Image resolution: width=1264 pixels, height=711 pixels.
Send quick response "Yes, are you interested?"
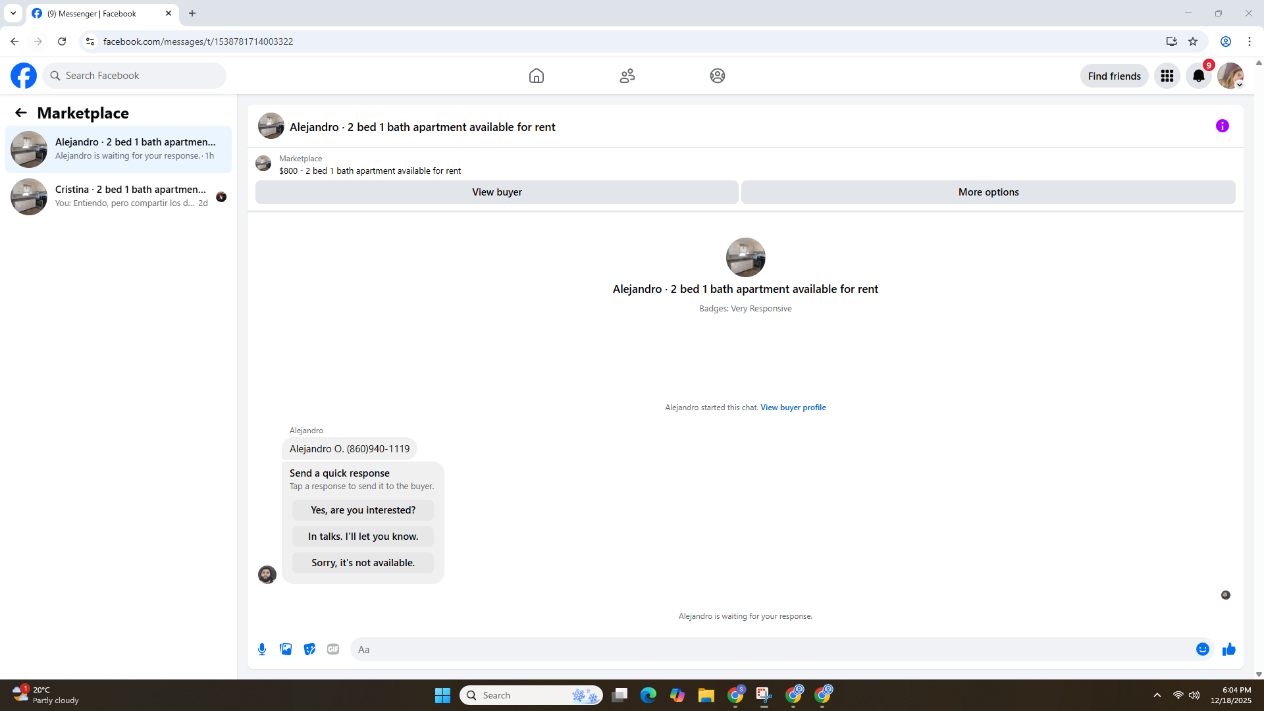click(x=363, y=510)
